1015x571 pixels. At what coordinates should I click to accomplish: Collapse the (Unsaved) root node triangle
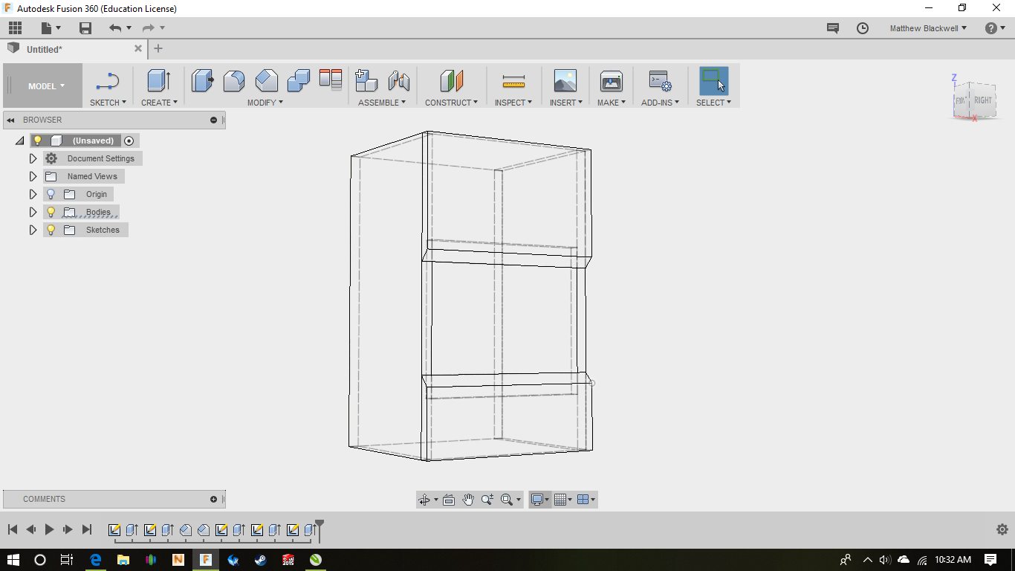pos(20,141)
